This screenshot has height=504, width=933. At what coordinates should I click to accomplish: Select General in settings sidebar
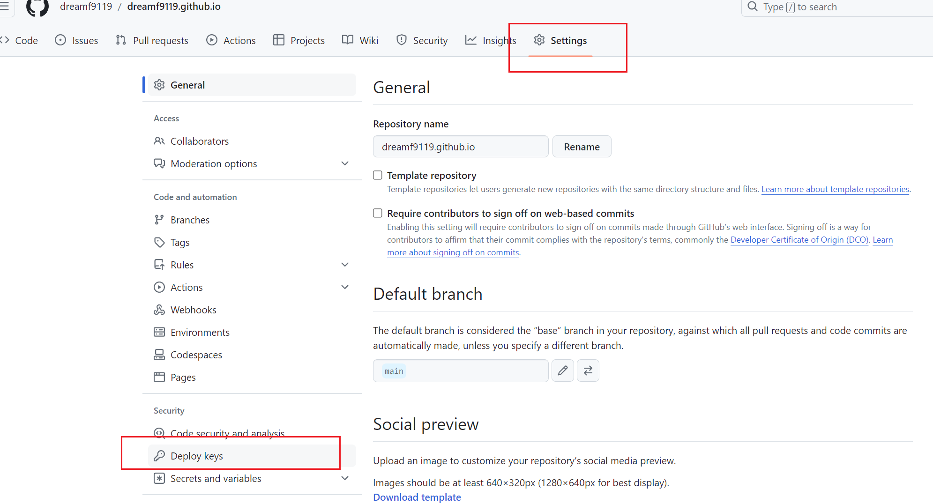tap(252, 85)
